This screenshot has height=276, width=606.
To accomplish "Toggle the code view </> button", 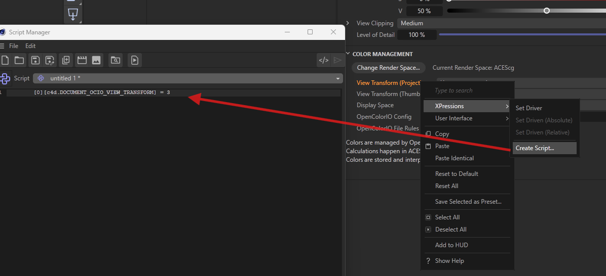I will point(323,60).
